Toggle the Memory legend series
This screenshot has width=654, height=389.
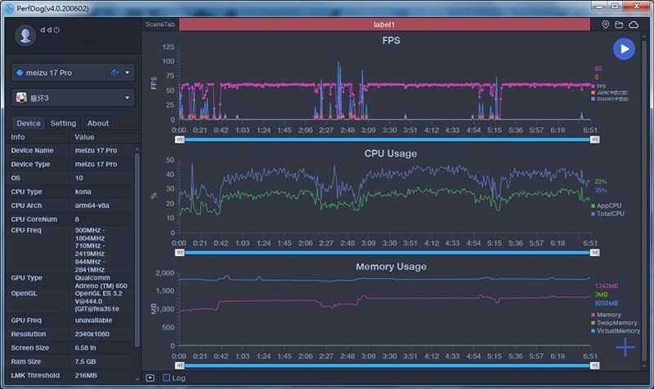607,315
